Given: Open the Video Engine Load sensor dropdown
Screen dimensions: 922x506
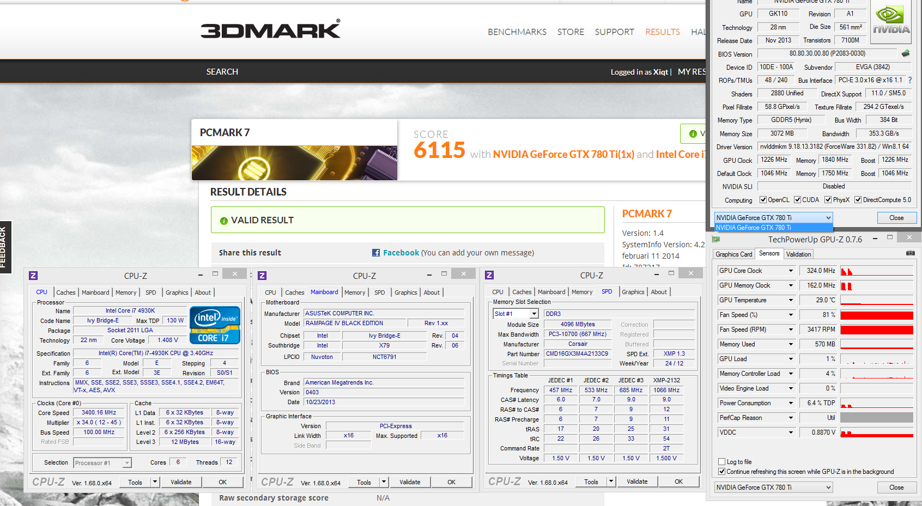Looking at the screenshot, I should click(x=791, y=388).
